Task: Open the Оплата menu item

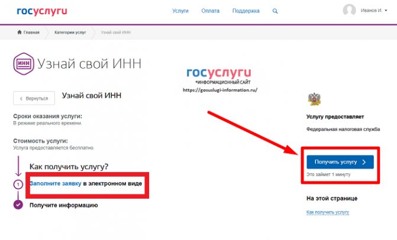Action: coord(211,11)
